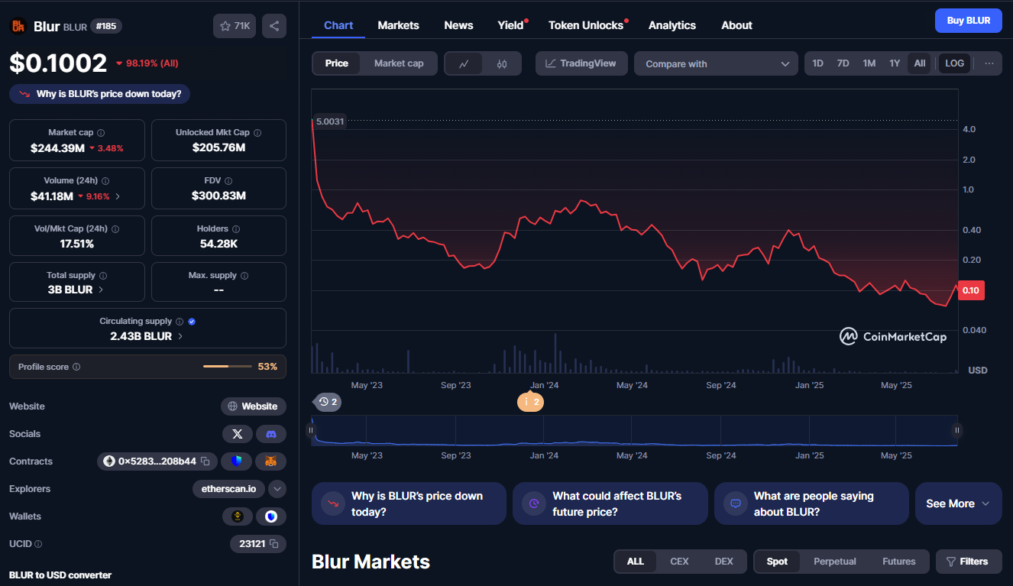The width and height of the screenshot is (1013, 586).
Task: Set chart range to 1M
Action: [x=869, y=63]
